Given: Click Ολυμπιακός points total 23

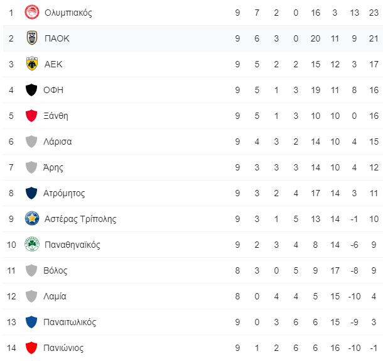Looking at the screenshot, I should tap(374, 13).
